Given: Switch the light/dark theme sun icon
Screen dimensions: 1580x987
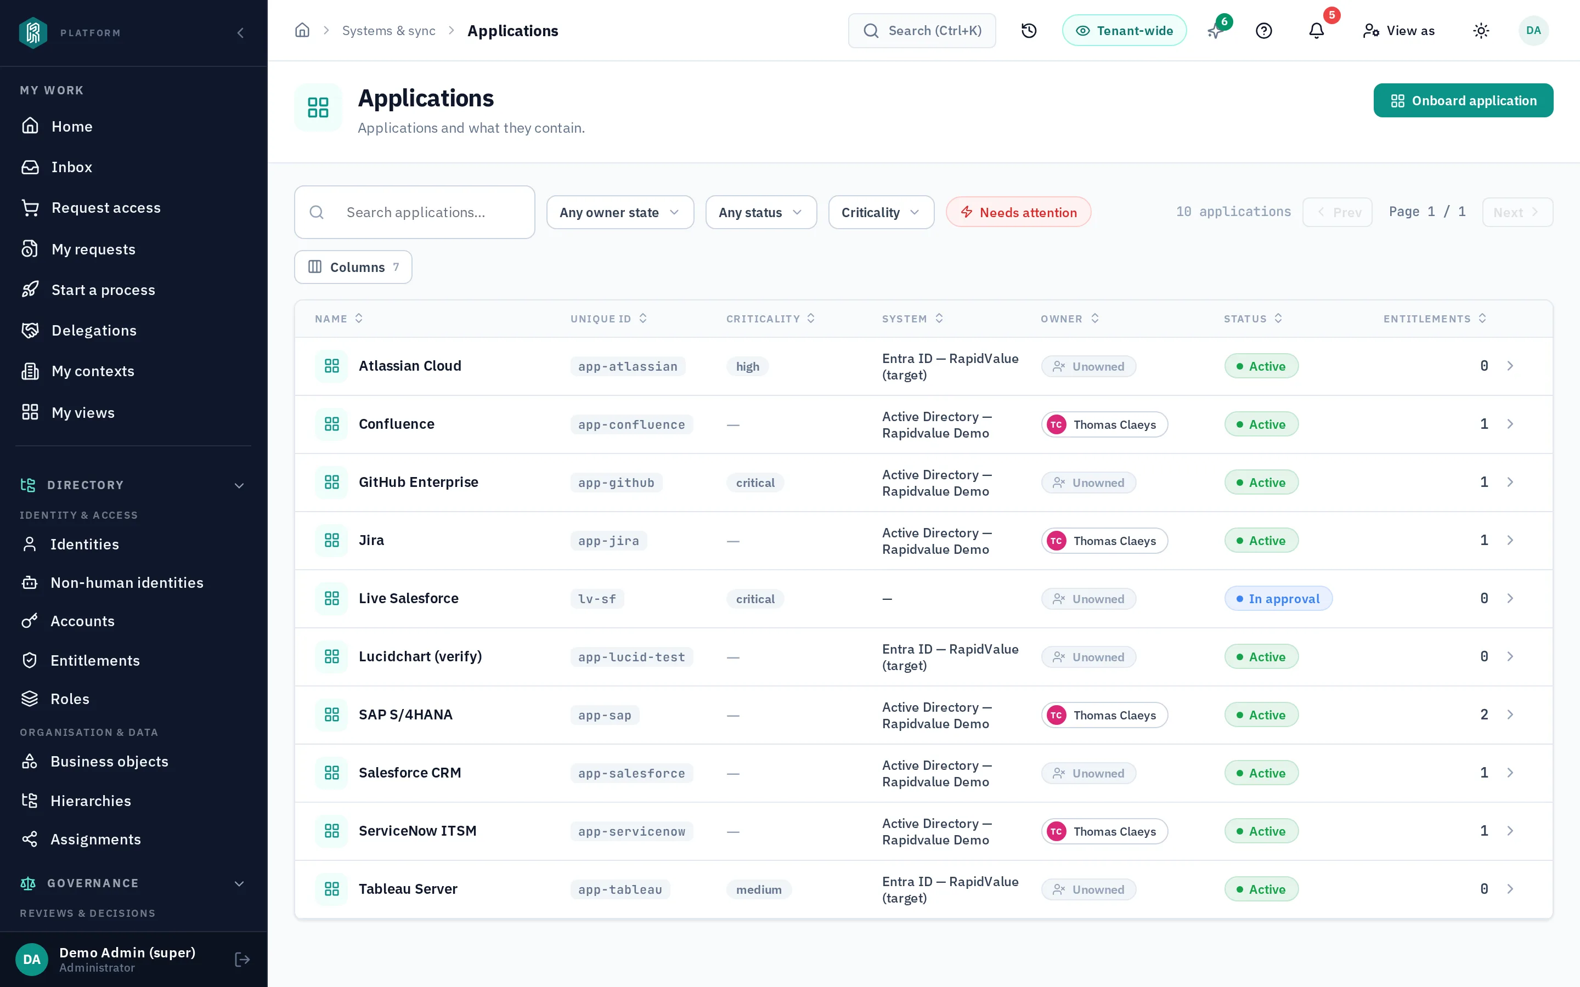Looking at the screenshot, I should (1481, 31).
